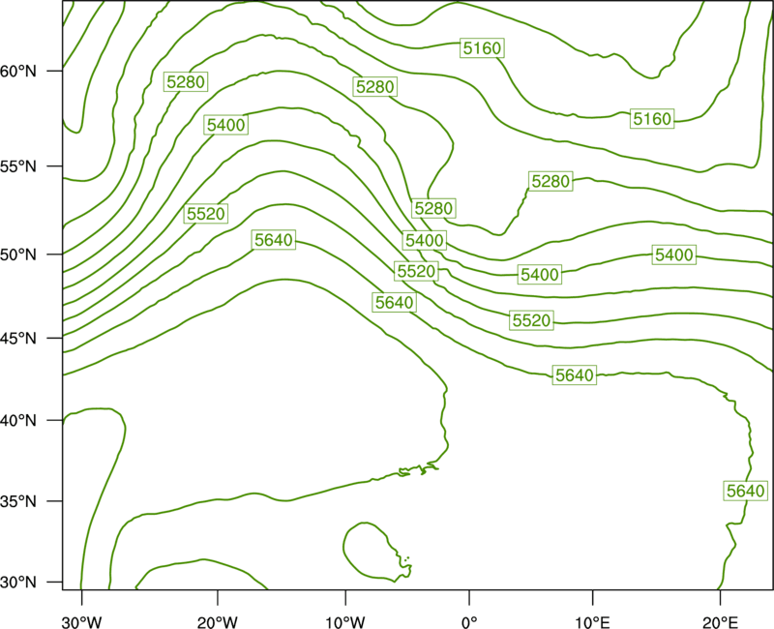Click the 60°N latitude axis label
Screen dimensions: 774x629
tap(18, 71)
